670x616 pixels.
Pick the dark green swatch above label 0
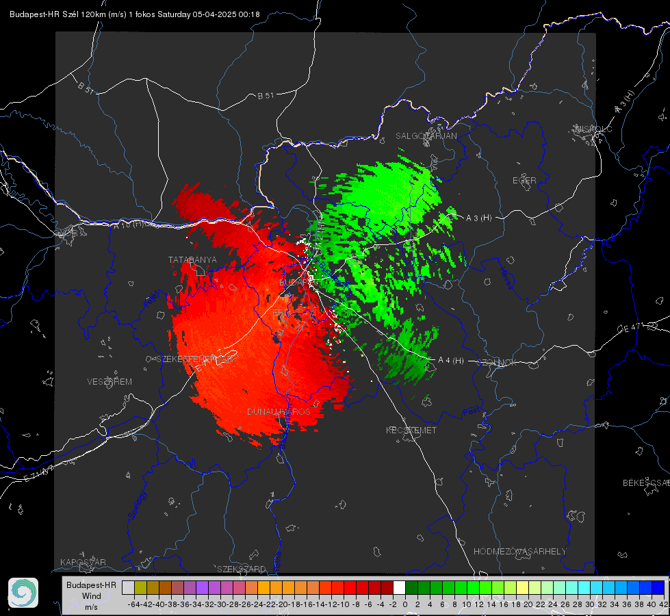pyautogui.click(x=411, y=587)
